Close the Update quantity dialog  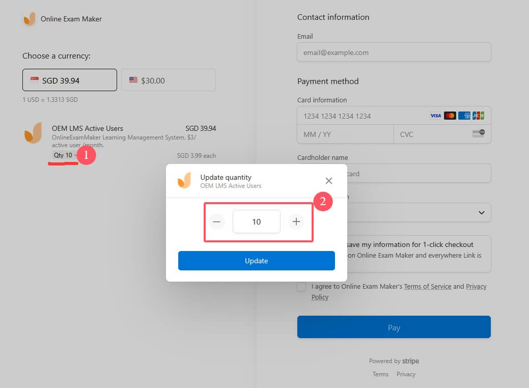[x=329, y=181]
